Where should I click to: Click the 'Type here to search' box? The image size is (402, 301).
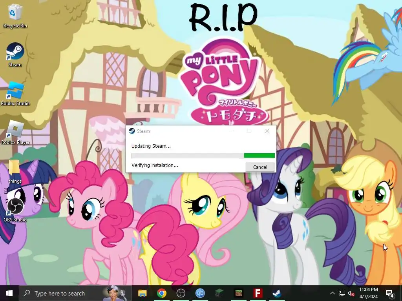click(x=75, y=293)
